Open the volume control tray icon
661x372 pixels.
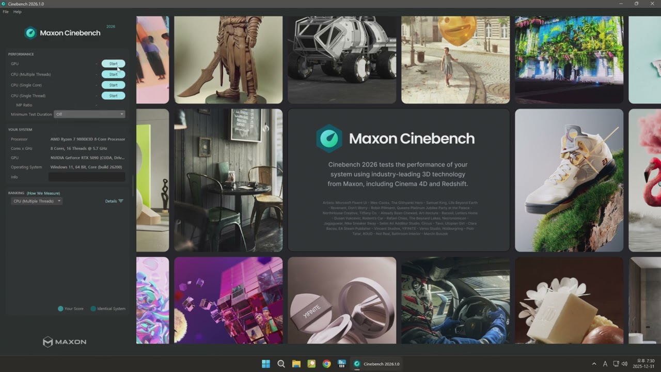(x=624, y=364)
